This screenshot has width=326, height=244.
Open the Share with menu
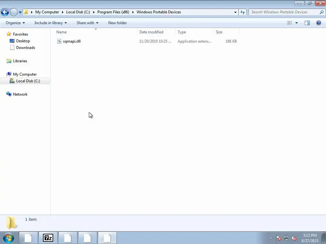88,23
